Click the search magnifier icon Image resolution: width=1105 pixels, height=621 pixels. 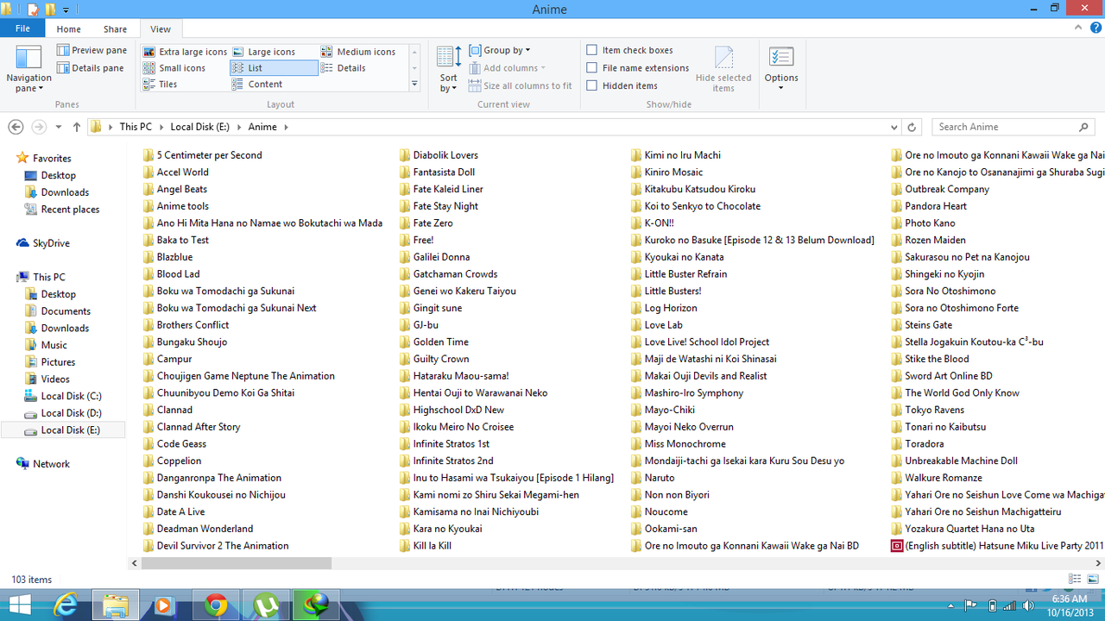pos(1084,127)
